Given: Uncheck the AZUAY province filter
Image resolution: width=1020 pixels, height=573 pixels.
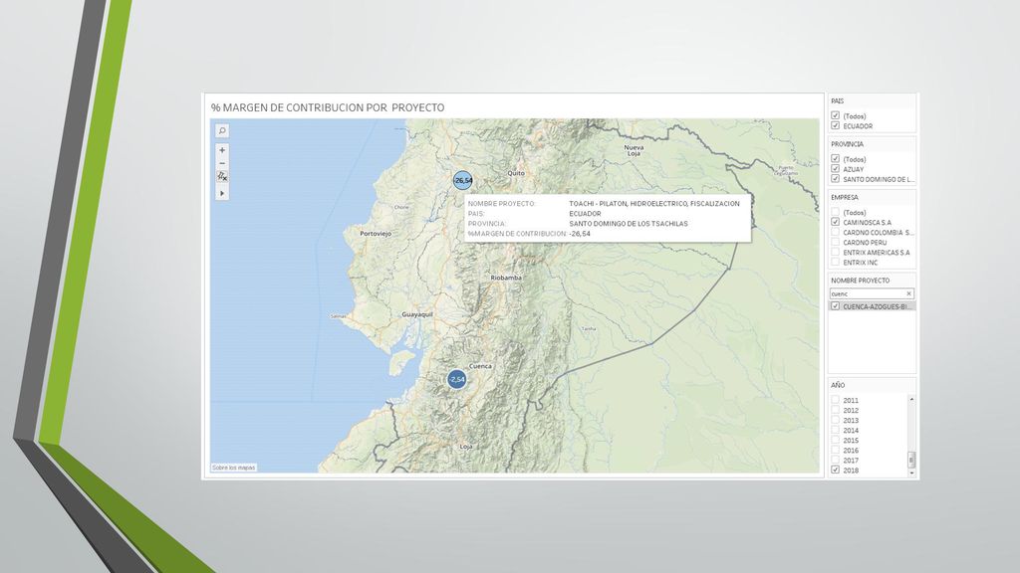Looking at the screenshot, I should [836, 169].
